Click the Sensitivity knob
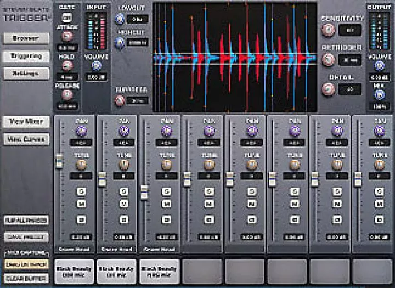 (328, 30)
